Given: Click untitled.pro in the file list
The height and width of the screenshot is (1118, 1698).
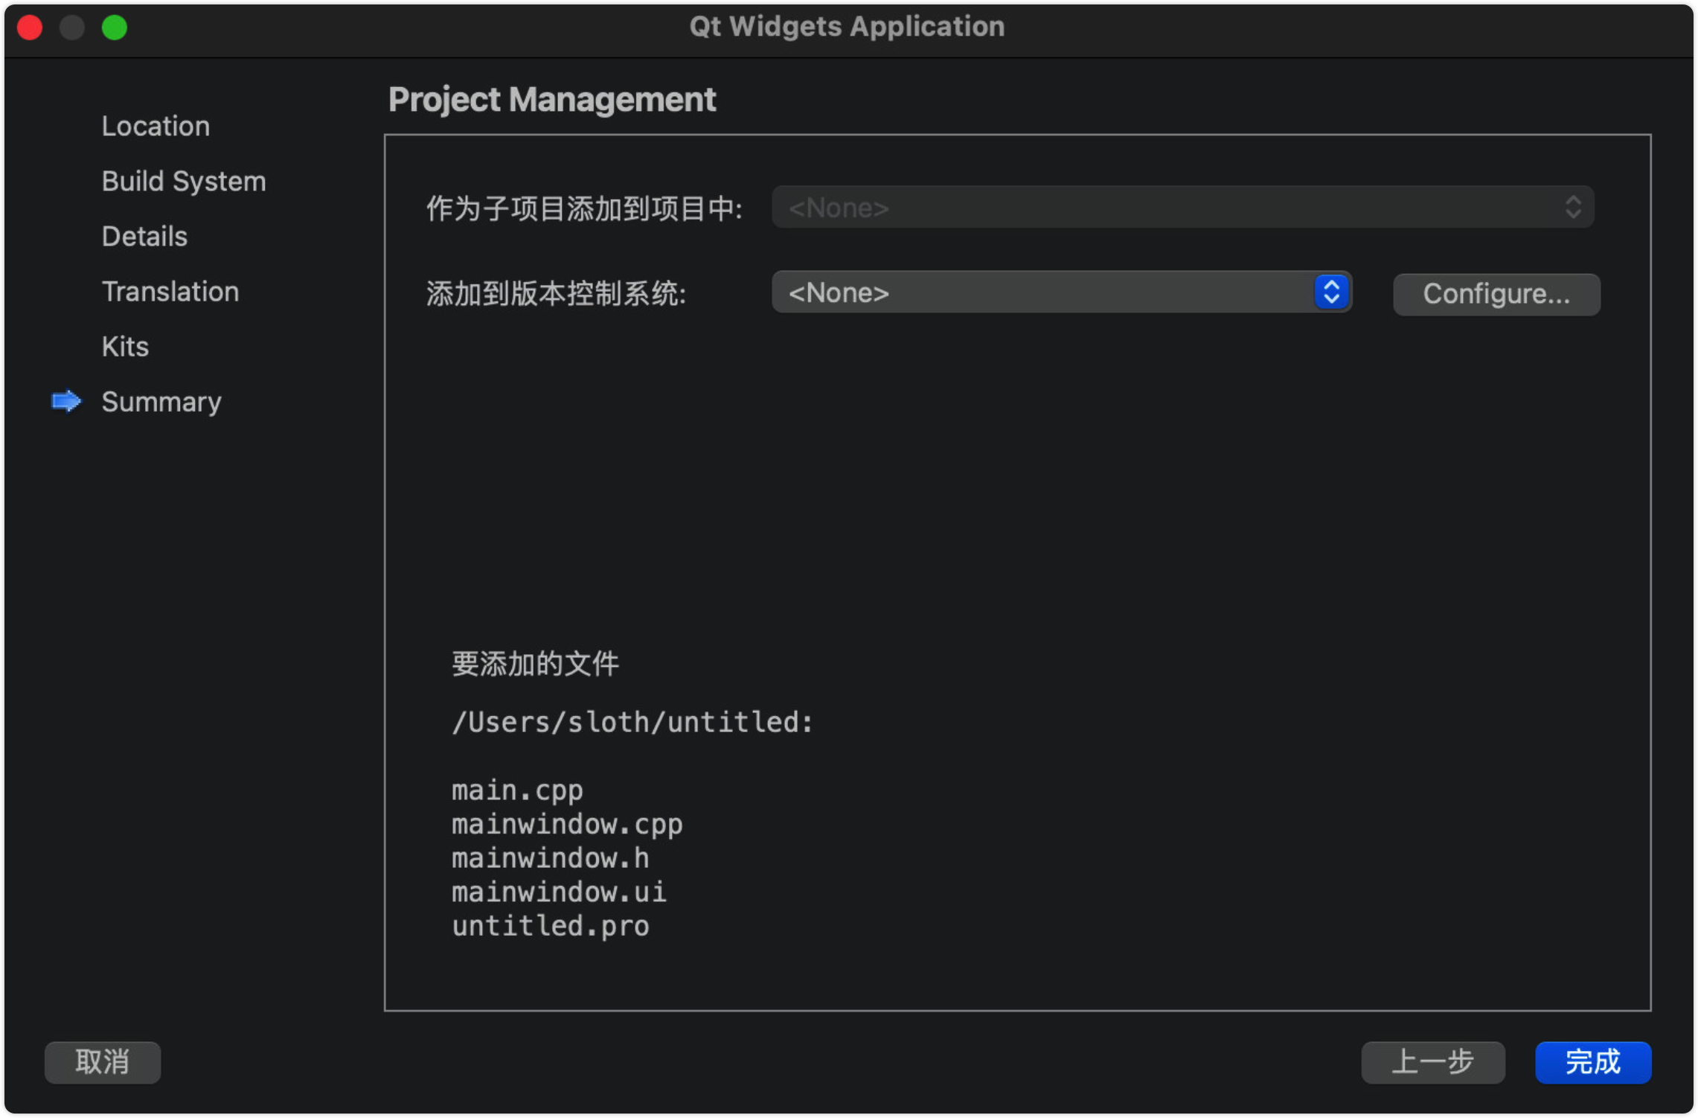Looking at the screenshot, I should click(550, 926).
